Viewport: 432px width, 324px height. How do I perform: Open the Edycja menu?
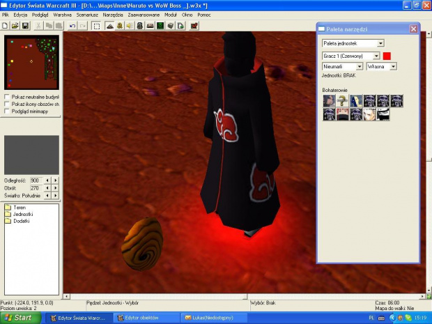point(20,15)
